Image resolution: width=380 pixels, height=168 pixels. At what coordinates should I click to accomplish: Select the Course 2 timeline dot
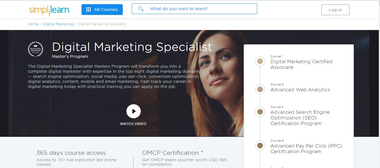(260, 89)
